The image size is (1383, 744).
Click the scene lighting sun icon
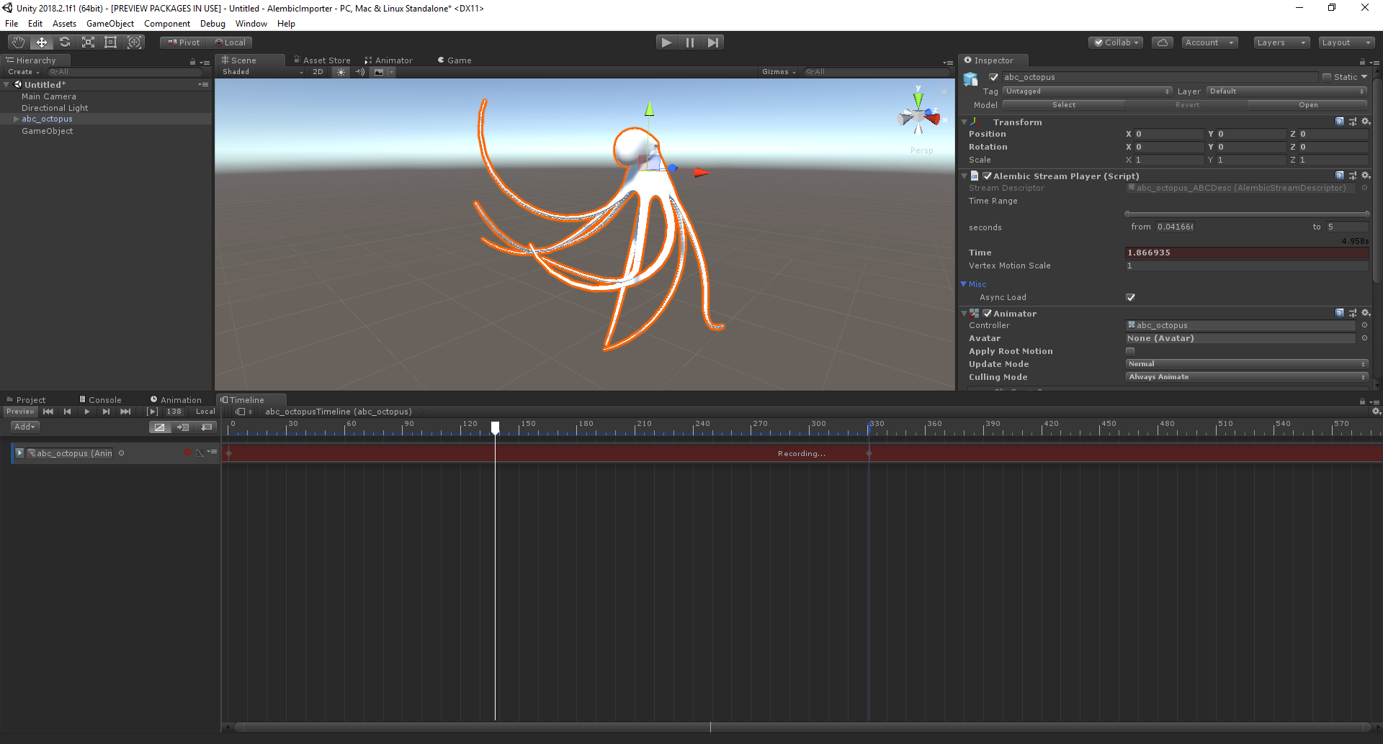pos(340,72)
